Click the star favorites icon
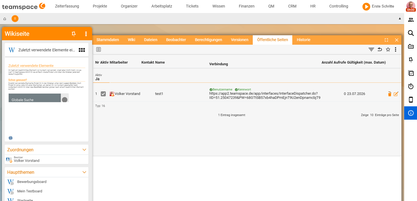 388,49
